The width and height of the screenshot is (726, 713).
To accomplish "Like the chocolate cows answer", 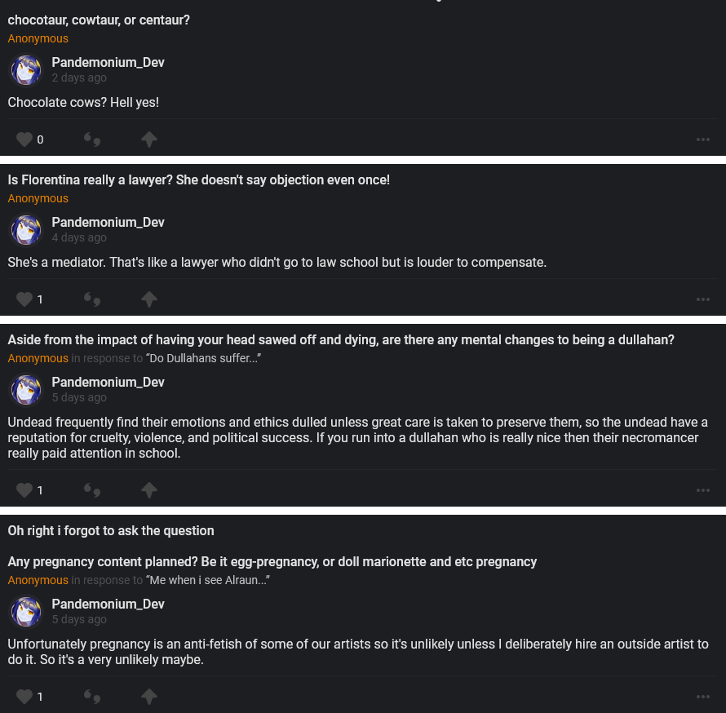I will (24, 139).
